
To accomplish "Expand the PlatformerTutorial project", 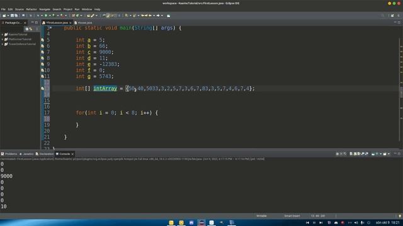I will pyautogui.click(x=3, y=39).
